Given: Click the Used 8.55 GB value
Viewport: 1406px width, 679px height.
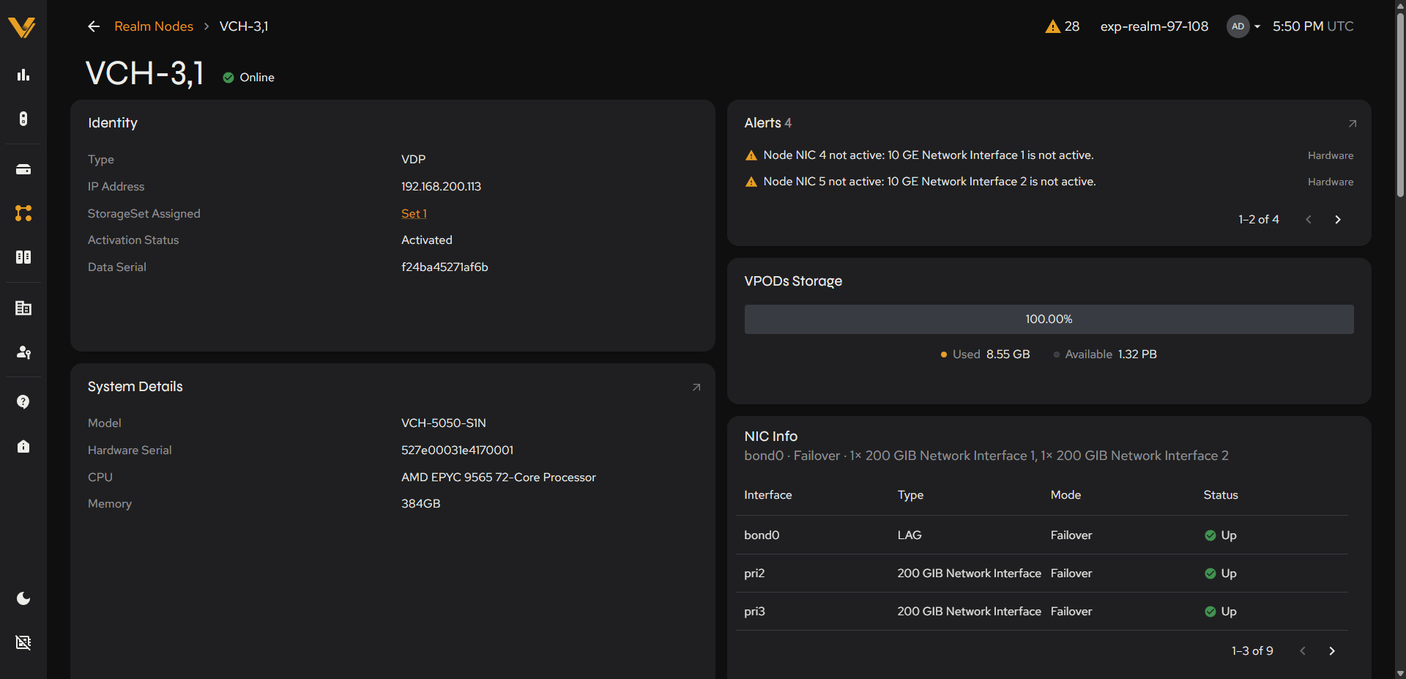Looking at the screenshot, I should 1008,355.
